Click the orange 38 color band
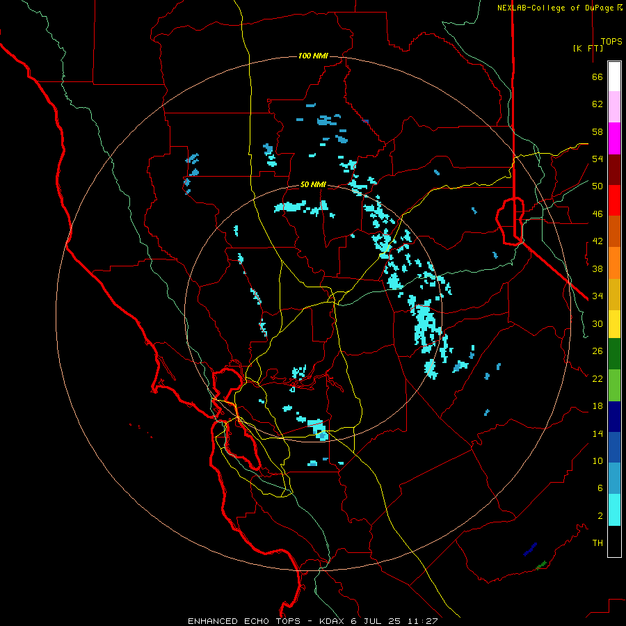This screenshot has height=626, width=626. 614,263
